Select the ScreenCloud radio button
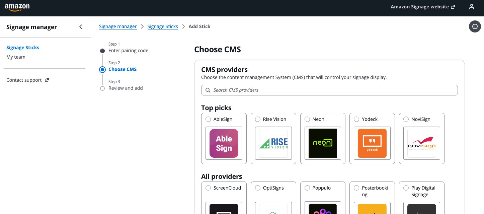484x214 pixels. tap(208, 188)
